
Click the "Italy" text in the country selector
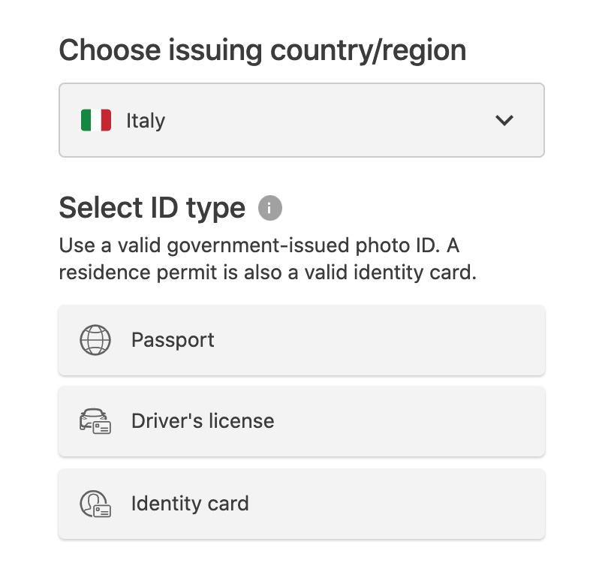146,121
